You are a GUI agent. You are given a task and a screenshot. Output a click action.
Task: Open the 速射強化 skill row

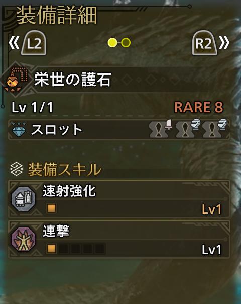tap(119, 199)
